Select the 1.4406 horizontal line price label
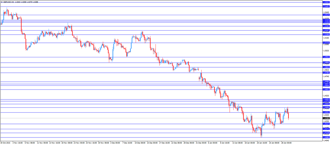 coord(326,107)
